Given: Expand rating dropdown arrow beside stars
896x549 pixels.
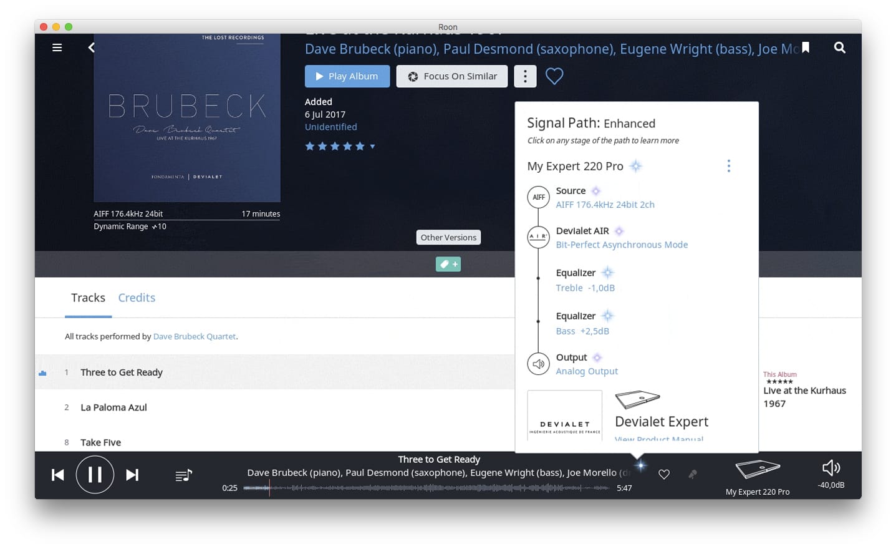Looking at the screenshot, I should [372, 147].
